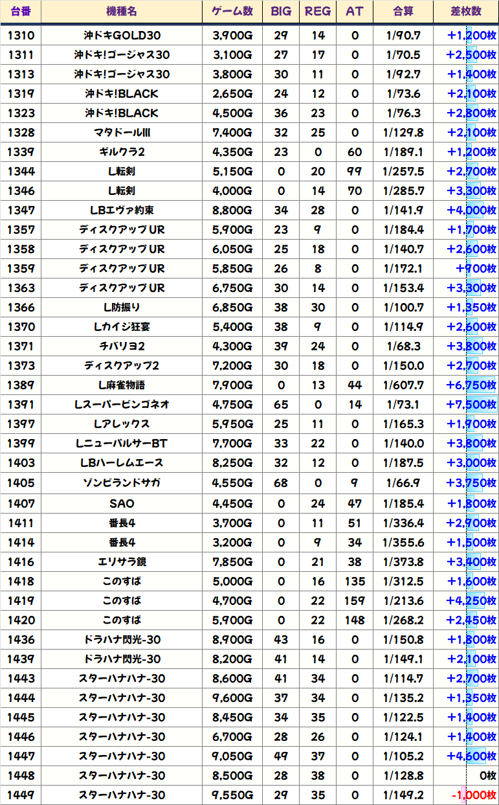The width and height of the screenshot is (499, 805).
Task: Click the +7,500枚 difference value
Action: pos(471,405)
